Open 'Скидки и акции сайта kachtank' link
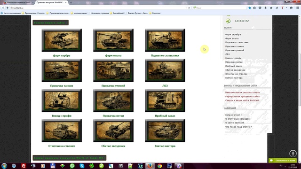Viewport: 301px width, 169px height. click(242, 100)
